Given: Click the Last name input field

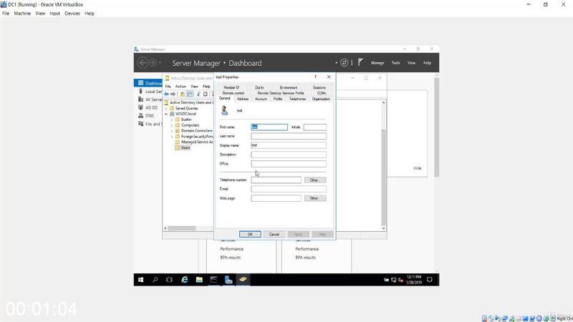Looking at the screenshot, I should pos(289,136).
